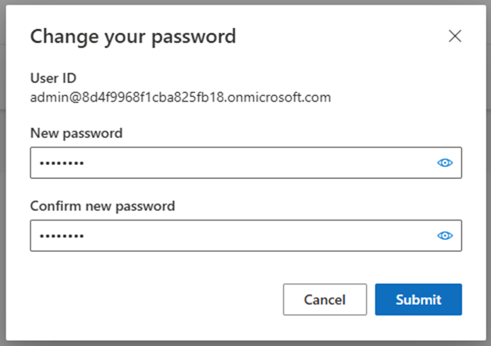The width and height of the screenshot is (491, 346).
Task: Focus the Confirm new password field
Action: [x=246, y=235]
